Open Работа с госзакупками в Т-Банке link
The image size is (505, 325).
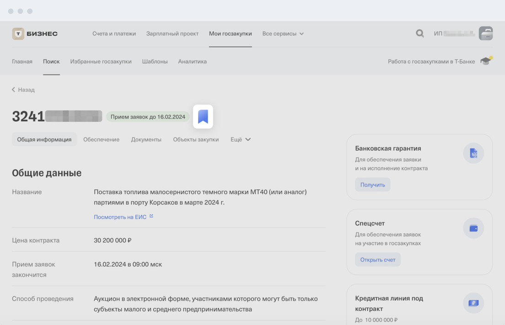[431, 61]
